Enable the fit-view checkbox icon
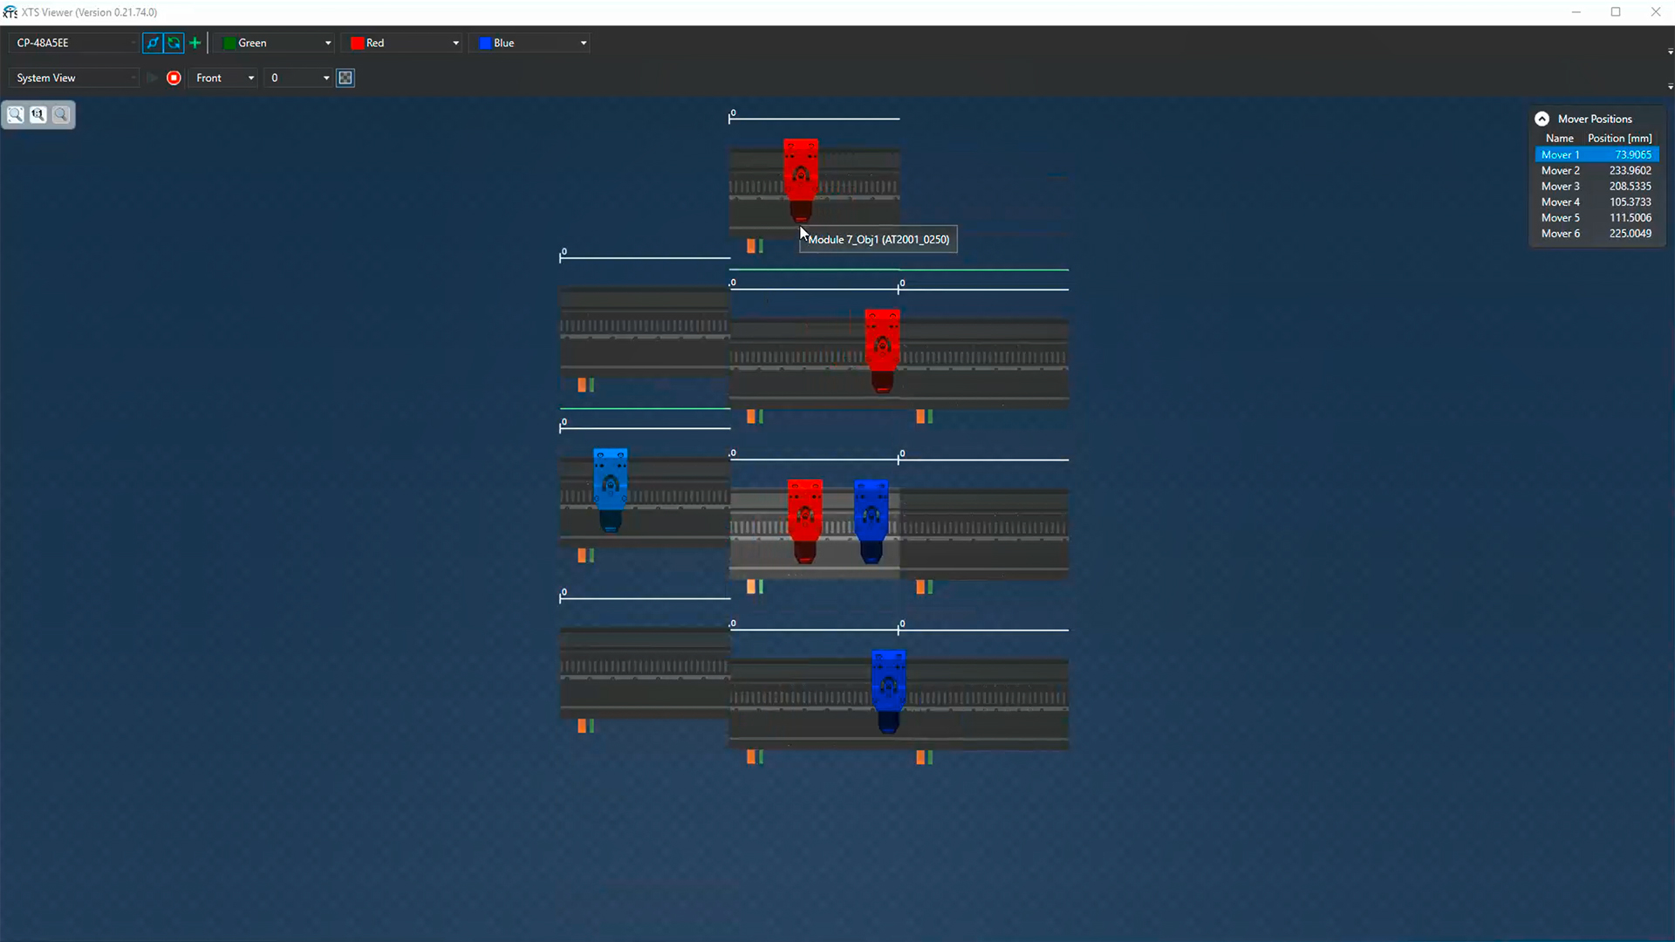1675x942 pixels. click(x=345, y=77)
